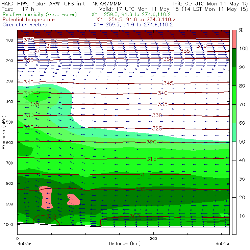Screen dimensions: 250x250
Task: Click the aqua 50–60% color bar segment
Action: pyautogui.click(x=234, y=132)
